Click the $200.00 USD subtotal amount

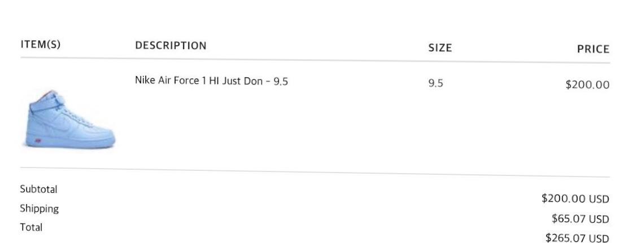575,198
